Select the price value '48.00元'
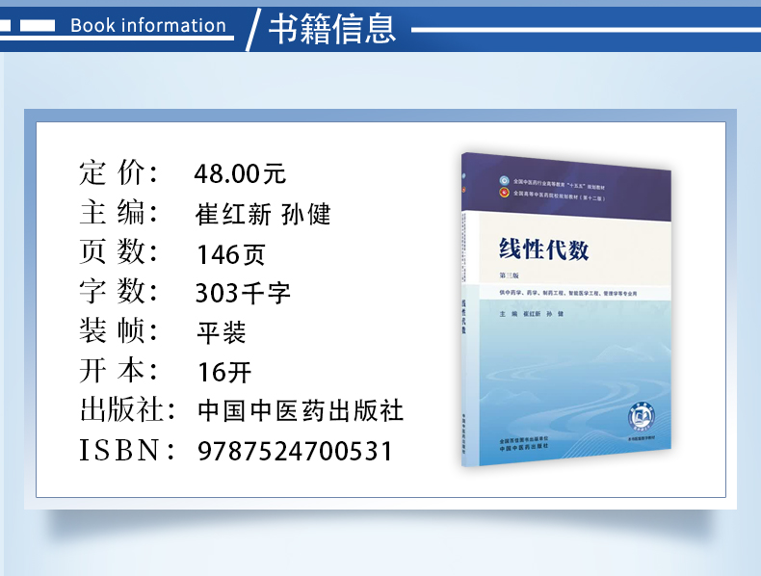761x576 pixels. click(x=240, y=173)
